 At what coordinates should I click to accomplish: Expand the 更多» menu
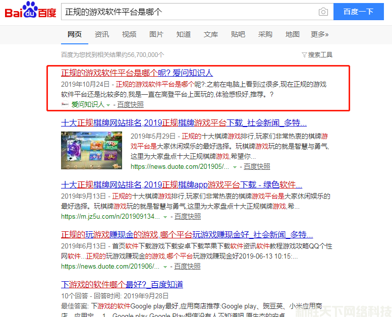point(319,34)
